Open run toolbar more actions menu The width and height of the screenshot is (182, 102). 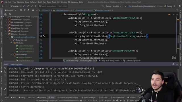[175, 6]
